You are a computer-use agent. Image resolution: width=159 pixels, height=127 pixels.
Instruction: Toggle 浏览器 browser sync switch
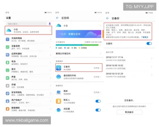pyautogui.click(x=98, y=110)
